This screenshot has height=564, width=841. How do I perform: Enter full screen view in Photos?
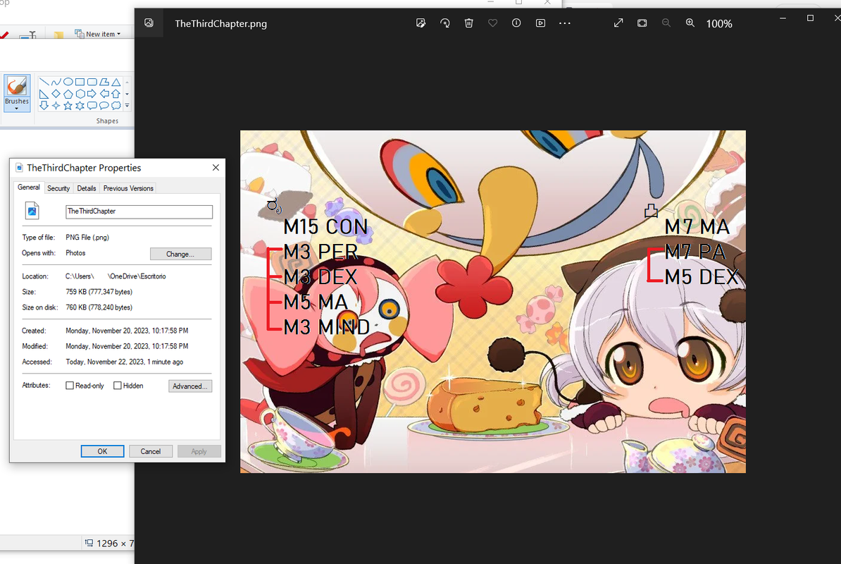(618, 23)
